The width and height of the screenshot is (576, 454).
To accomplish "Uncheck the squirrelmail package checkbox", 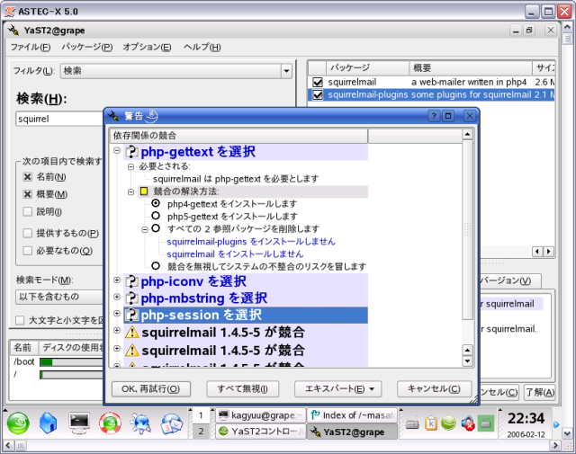I will 317,82.
